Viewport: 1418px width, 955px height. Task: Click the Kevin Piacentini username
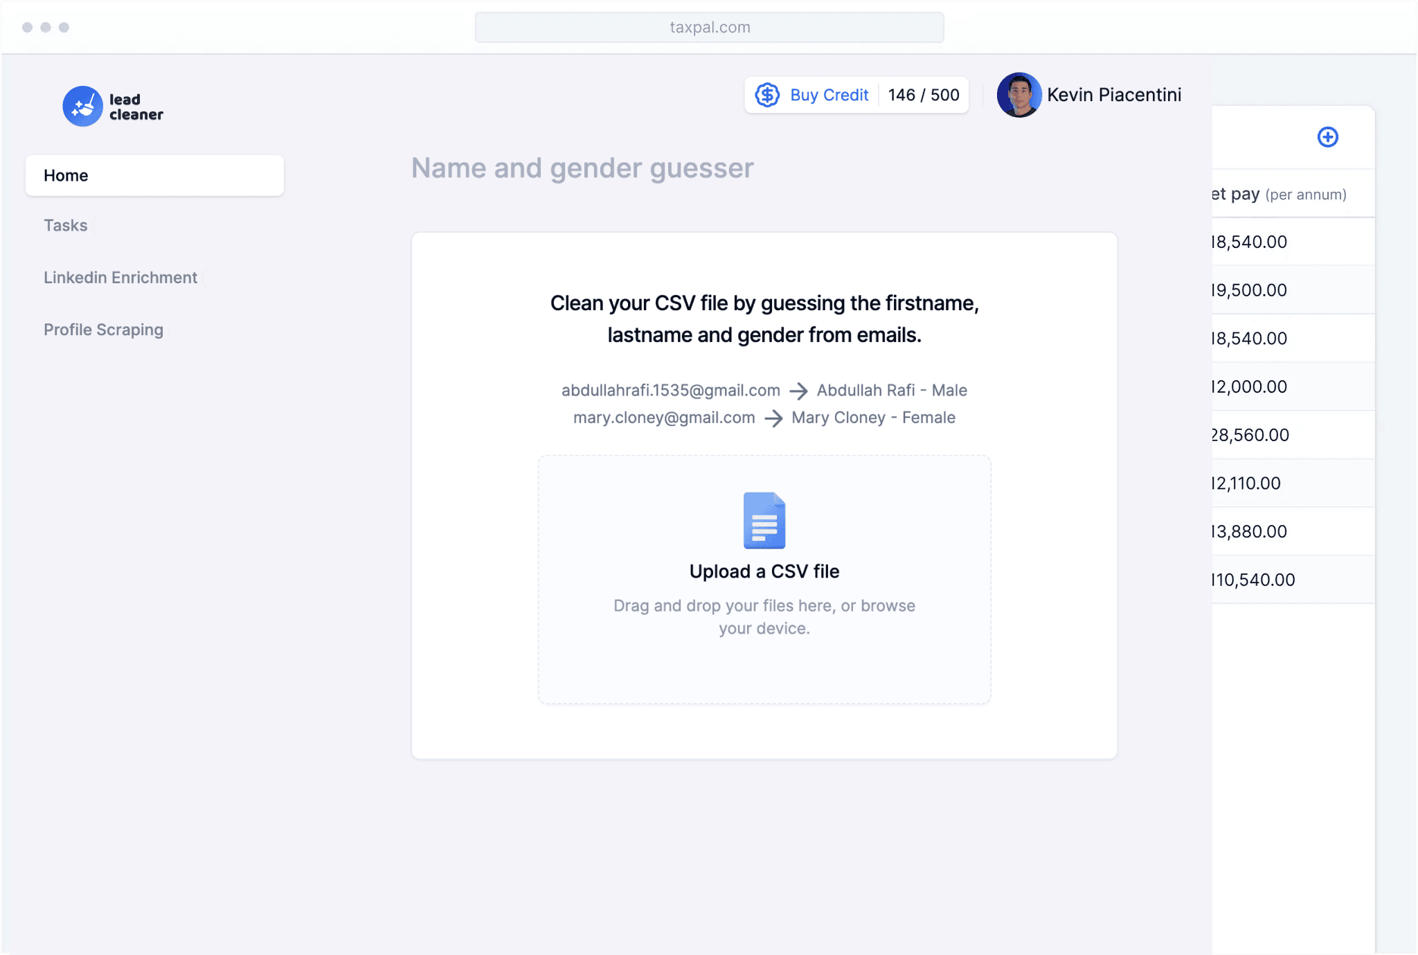tap(1114, 95)
